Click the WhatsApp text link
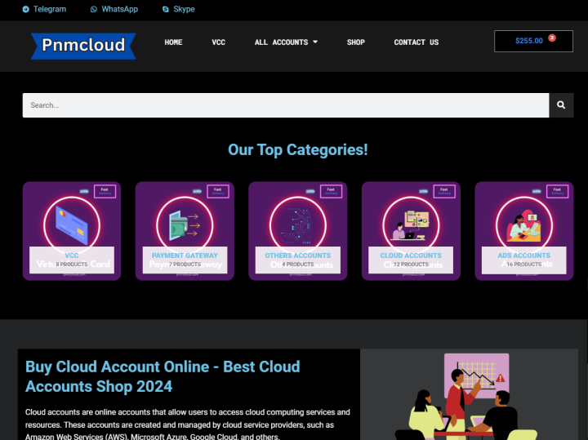The height and width of the screenshot is (440, 588). click(x=119, y=10)
